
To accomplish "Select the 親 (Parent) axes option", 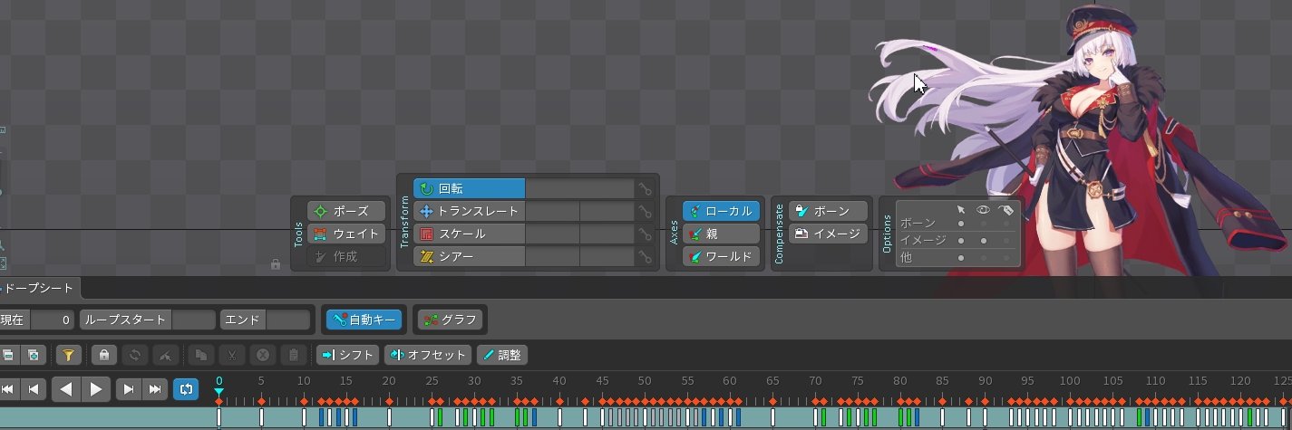I will pos(721,234).
